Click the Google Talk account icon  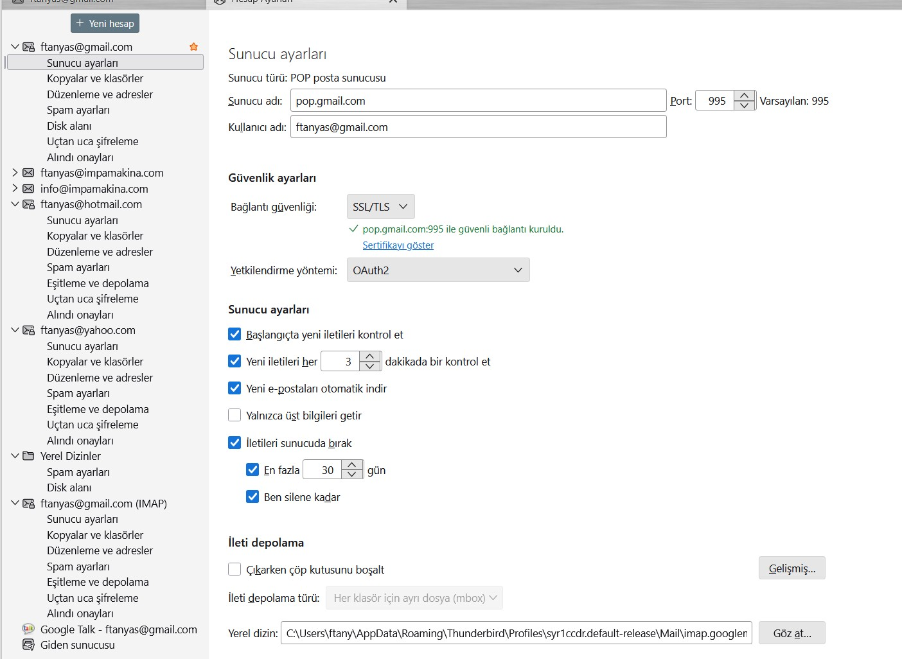[28, 629]
